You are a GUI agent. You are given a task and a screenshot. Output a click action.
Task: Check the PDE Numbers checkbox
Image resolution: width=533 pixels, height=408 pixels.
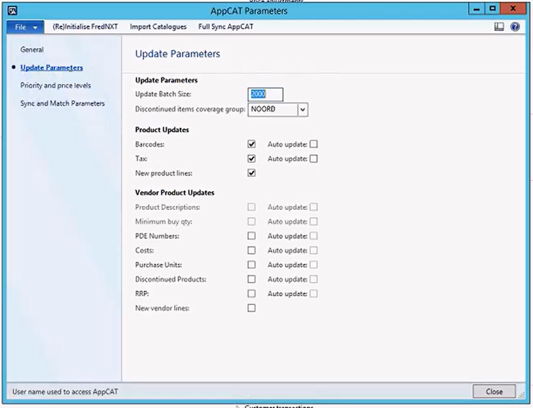(252, 236)
